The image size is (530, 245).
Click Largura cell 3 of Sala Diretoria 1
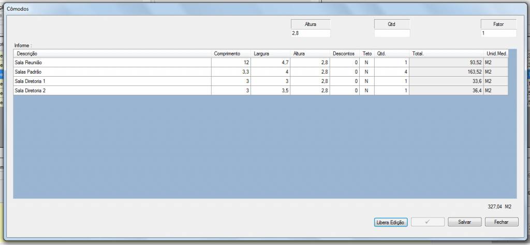(270, 81)
